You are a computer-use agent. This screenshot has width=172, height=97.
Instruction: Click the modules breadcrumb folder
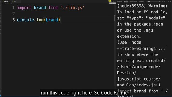coord(5,4)
